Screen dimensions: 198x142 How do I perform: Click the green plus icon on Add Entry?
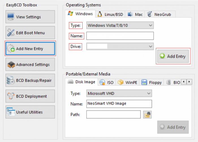[162, 56]
